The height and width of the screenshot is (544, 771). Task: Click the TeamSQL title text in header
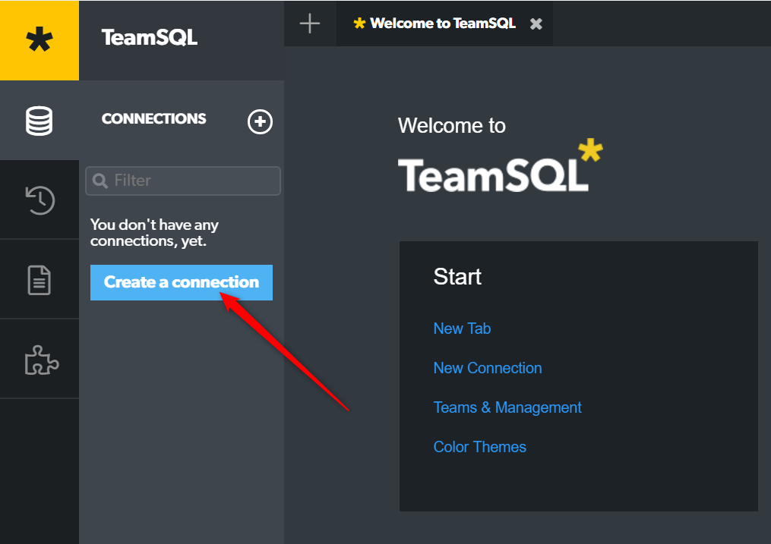pos(150,38)
